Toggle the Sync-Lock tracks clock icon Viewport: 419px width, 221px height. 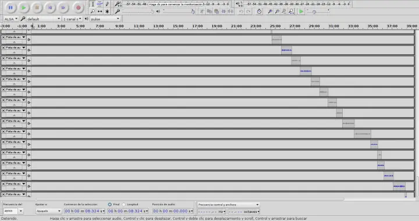coord(259,11)
